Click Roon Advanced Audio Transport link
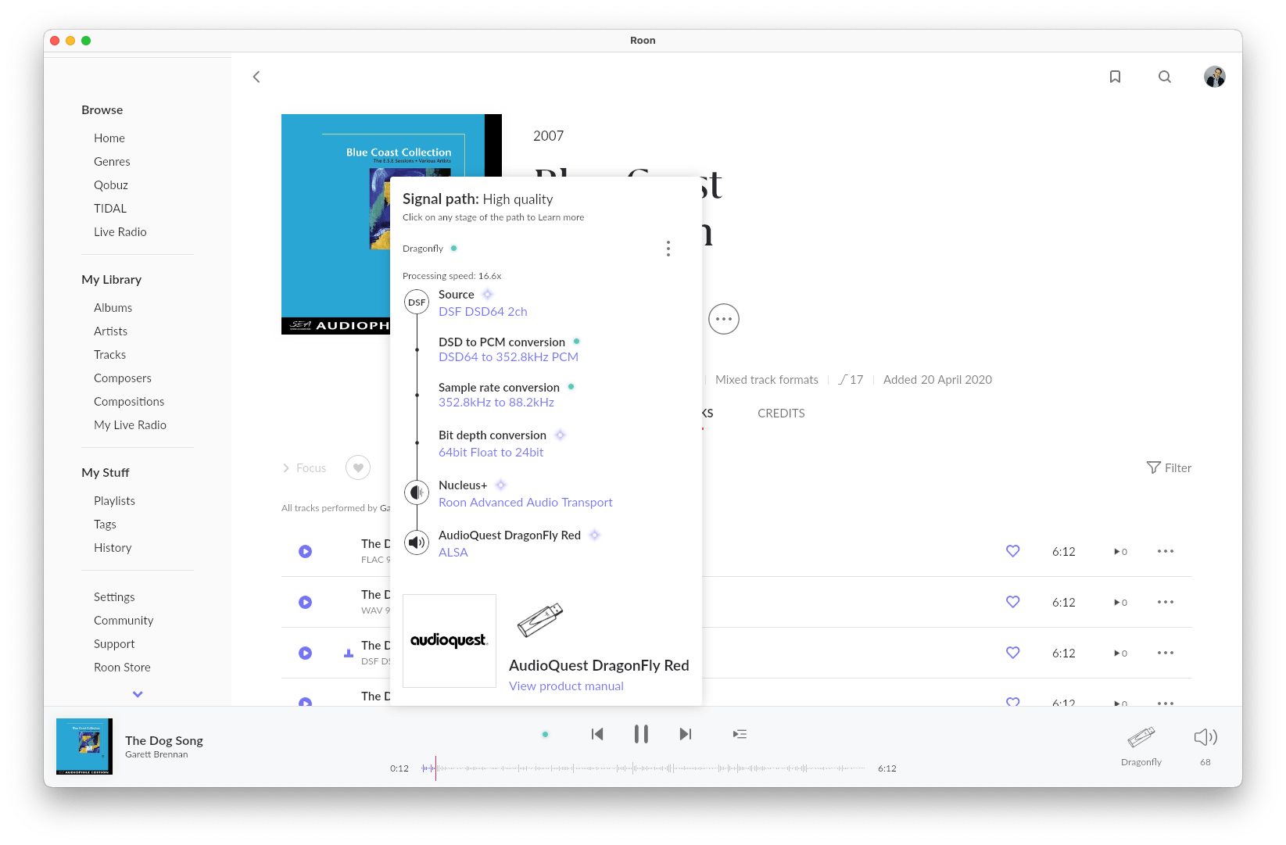Viewport: 1286px width, 845px height. 525,503
